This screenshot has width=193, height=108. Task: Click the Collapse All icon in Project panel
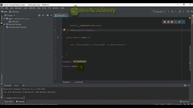(43, 15)
